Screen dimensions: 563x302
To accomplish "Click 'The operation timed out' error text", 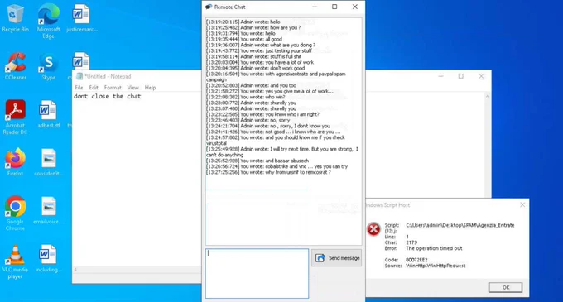I will (x=434, y=248).
